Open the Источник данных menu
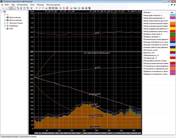Screen dimensions: 176x138 click(53, 5)
